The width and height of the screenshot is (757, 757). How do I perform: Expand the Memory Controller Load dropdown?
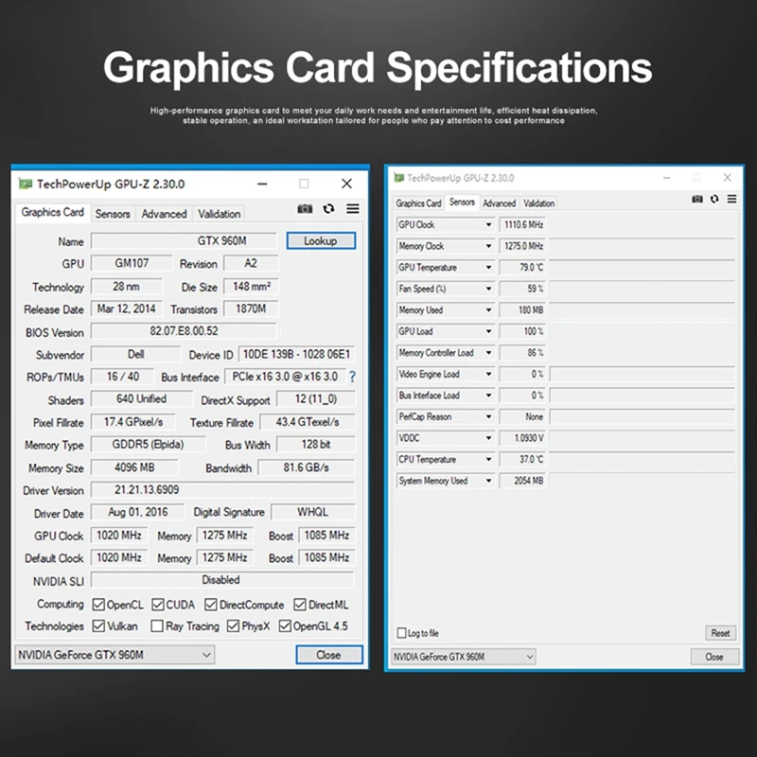(488, 352)
